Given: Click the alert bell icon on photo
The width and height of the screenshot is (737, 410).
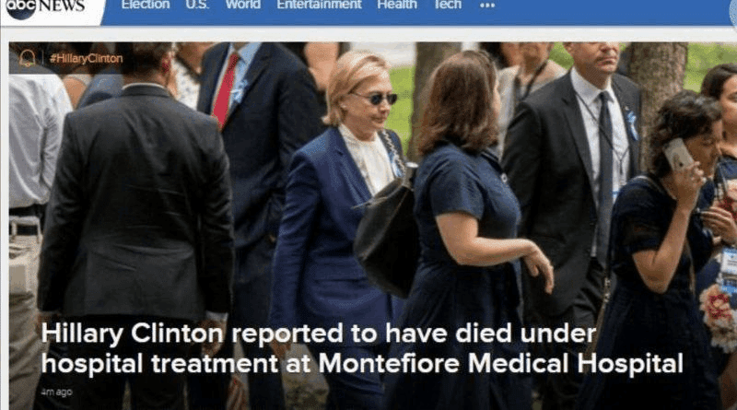Looking at the screenshot, I should 28,58.
